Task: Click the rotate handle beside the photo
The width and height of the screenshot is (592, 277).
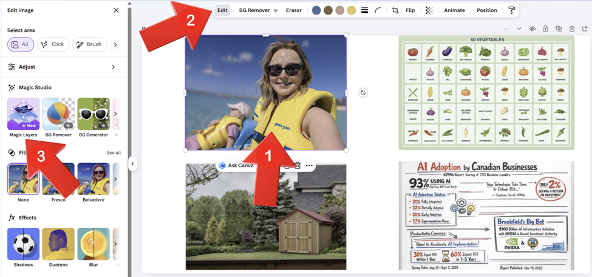Action: 362,93
